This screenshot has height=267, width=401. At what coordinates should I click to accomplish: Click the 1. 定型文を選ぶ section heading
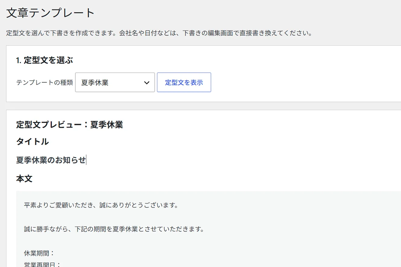[45, 60]
